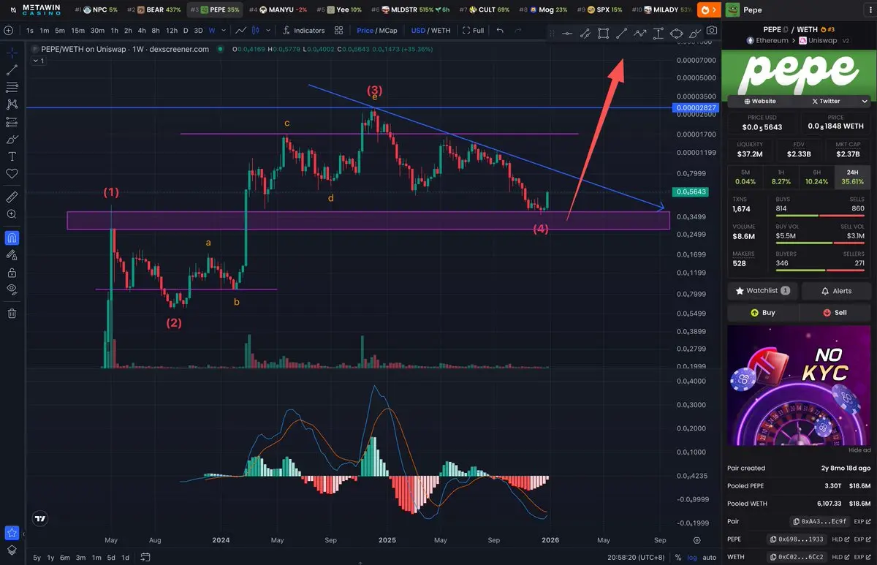This screenshot has width=877, height=565.
Task: Open the indicator templates grid icon
Action: 338,31
